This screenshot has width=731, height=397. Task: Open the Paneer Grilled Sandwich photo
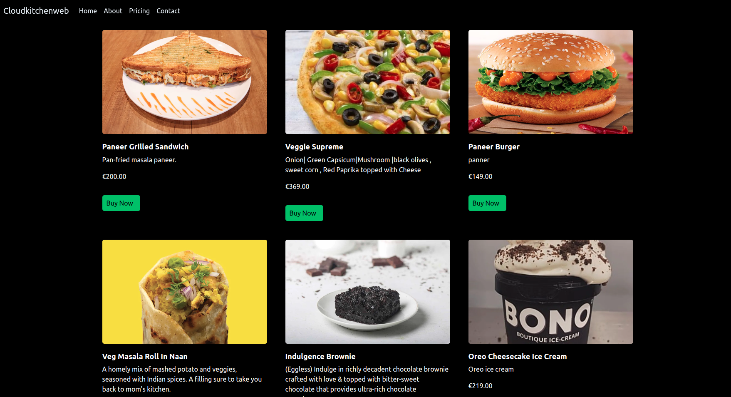(185, 82)
